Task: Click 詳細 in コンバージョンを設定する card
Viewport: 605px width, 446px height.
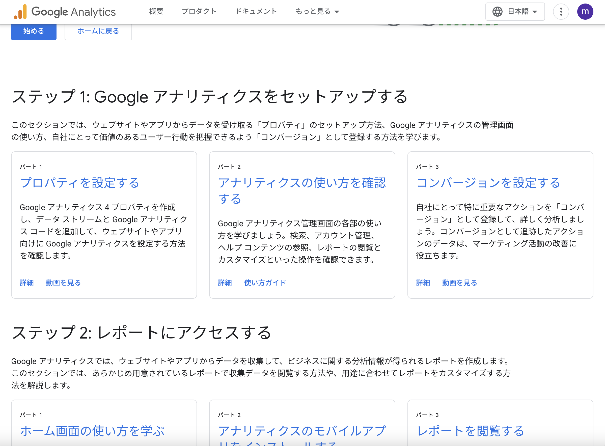Action: (x=423, y=283)
